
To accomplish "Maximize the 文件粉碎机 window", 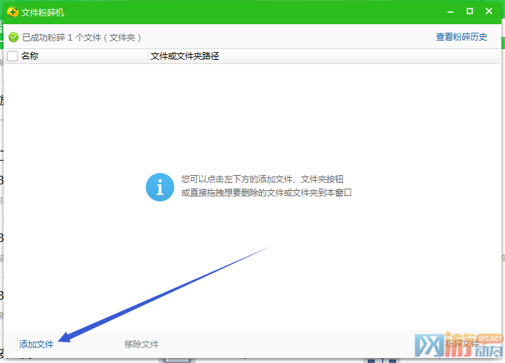I will click(x=469, y=11).
